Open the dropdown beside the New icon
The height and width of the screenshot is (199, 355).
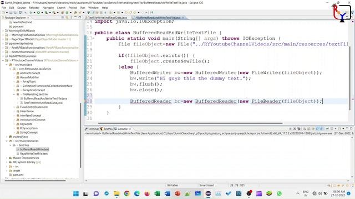pyautogui.click(x=7, y=13)
